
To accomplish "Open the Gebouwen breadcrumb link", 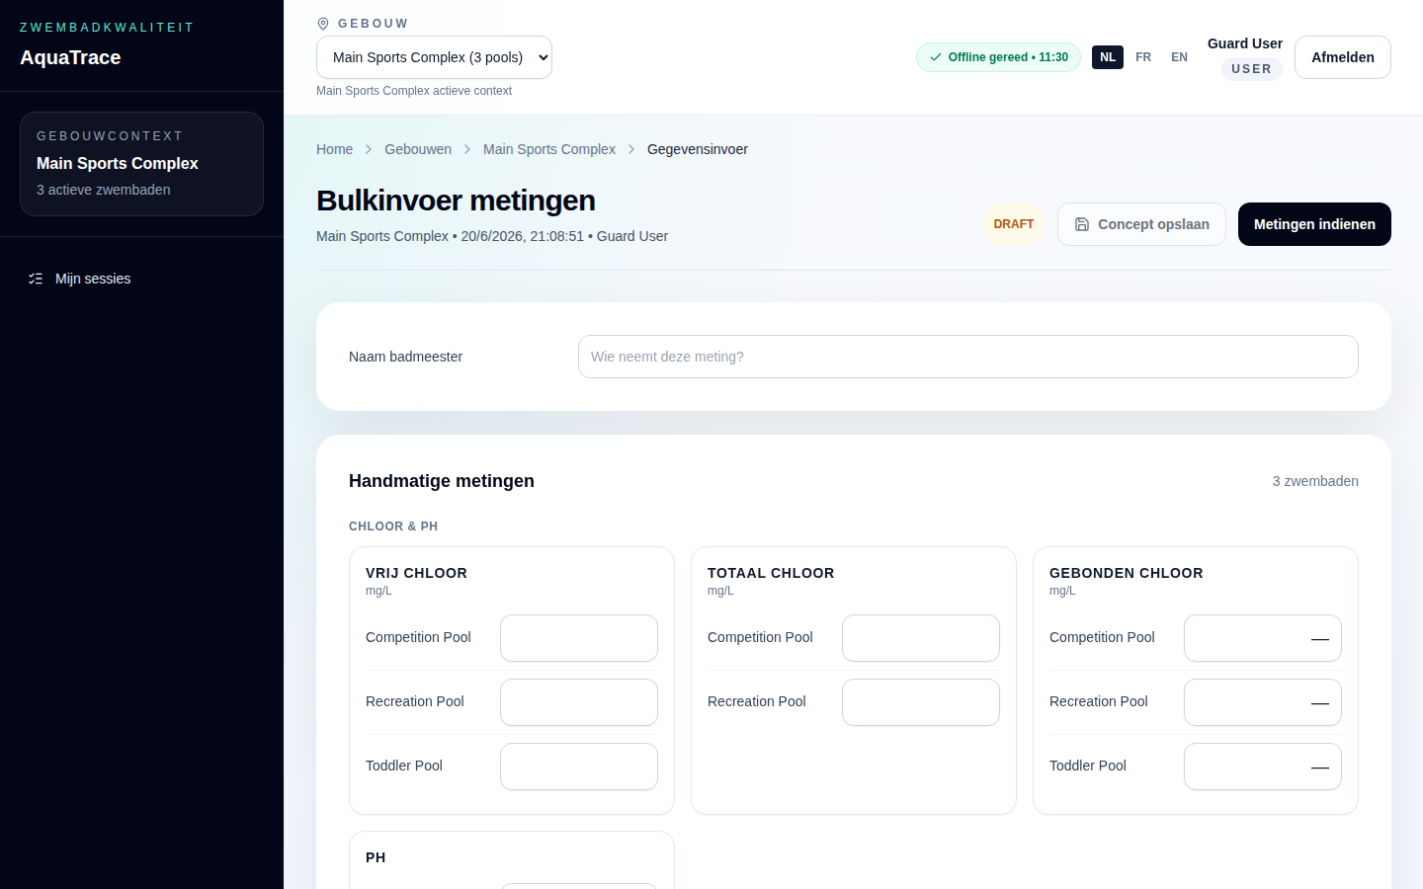I will click(x=418, y=149).
